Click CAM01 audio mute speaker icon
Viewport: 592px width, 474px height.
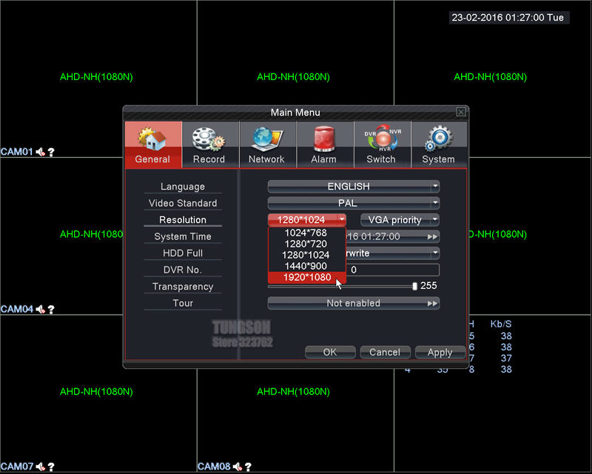[x=41, y=152]
